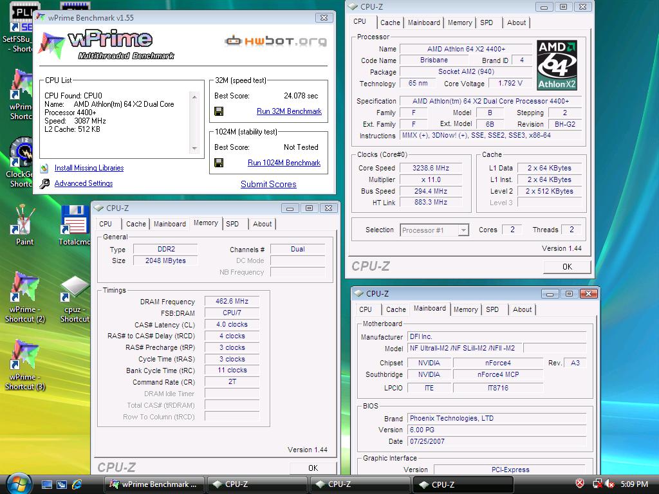Switch to Cache tab in CPU window

point(391,23)
